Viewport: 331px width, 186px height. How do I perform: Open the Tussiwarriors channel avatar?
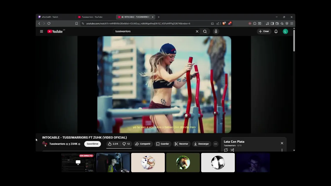(x=45, y=144)
